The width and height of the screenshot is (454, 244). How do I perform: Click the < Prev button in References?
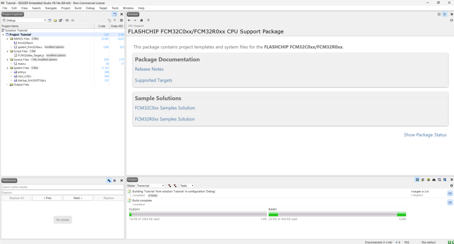click(x=48, y=198)
